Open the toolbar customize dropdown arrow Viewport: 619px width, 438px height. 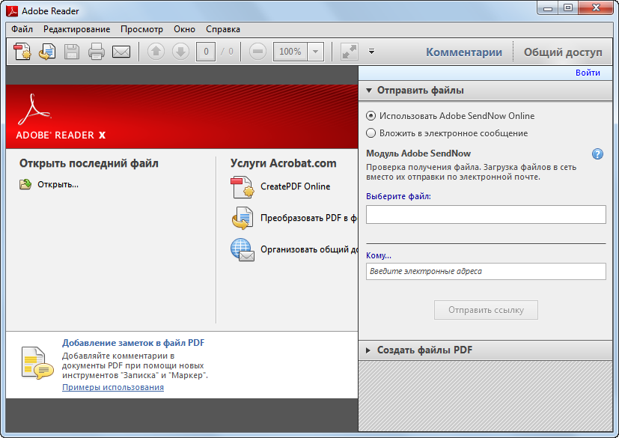[x=371, y=52]
